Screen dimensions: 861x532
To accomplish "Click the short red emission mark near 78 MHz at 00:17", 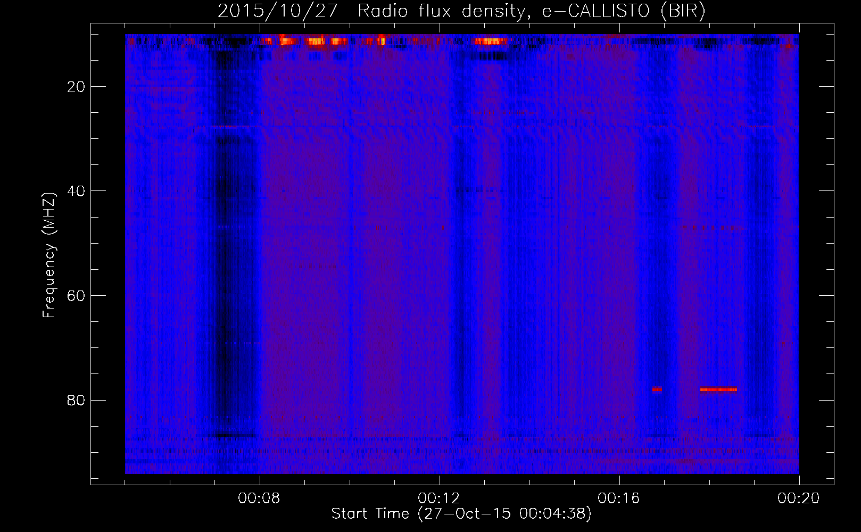I will [657, 389].
